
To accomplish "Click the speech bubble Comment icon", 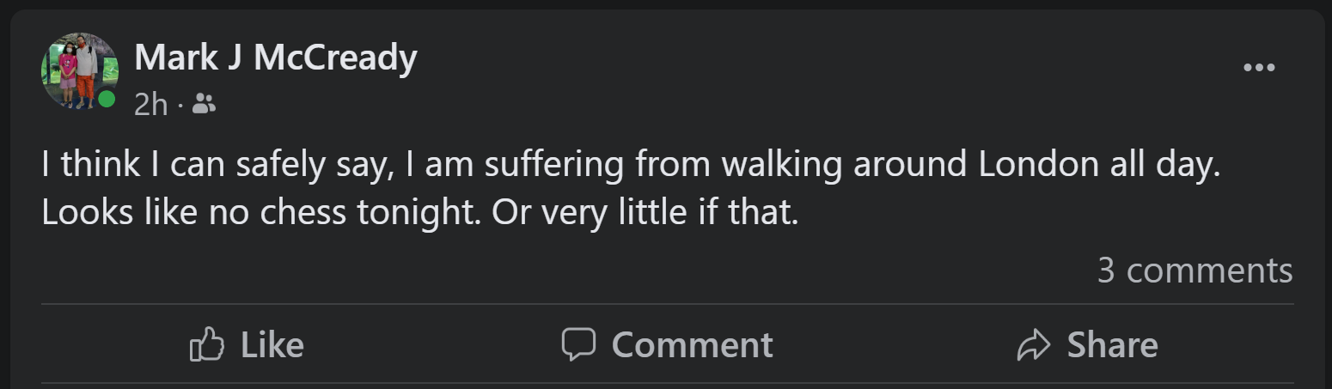I will coord(578,345).
